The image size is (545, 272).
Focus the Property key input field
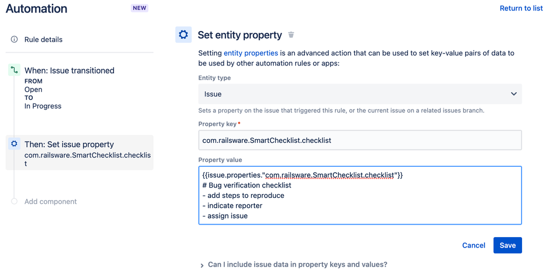(x=360, y=140)
